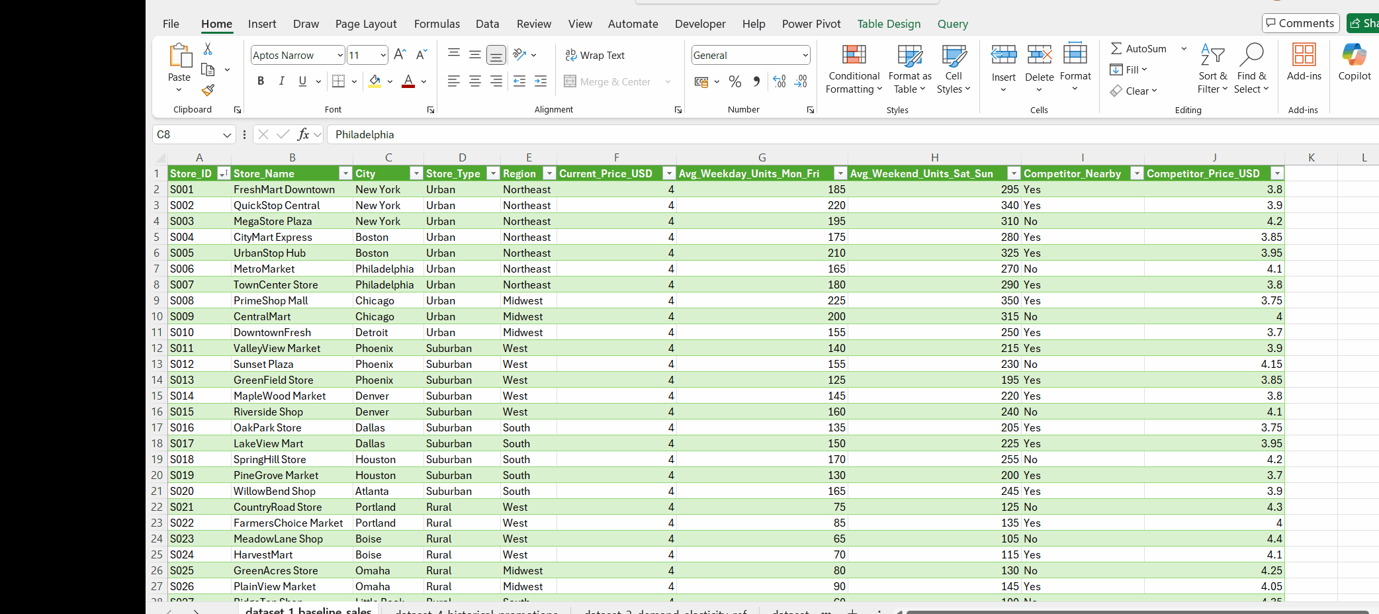Click the Percent Style icon

coord(734,81)
